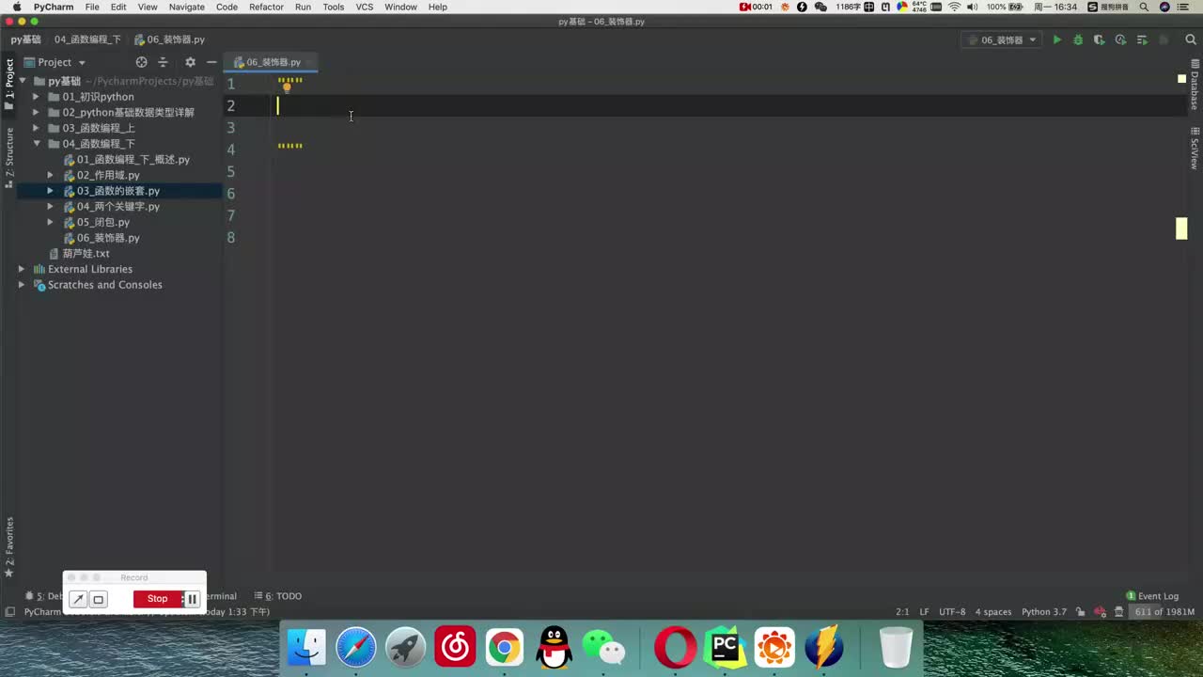Open the Favorites side panel
This screenshot has width=1203, height=677.
pos(9,547)
